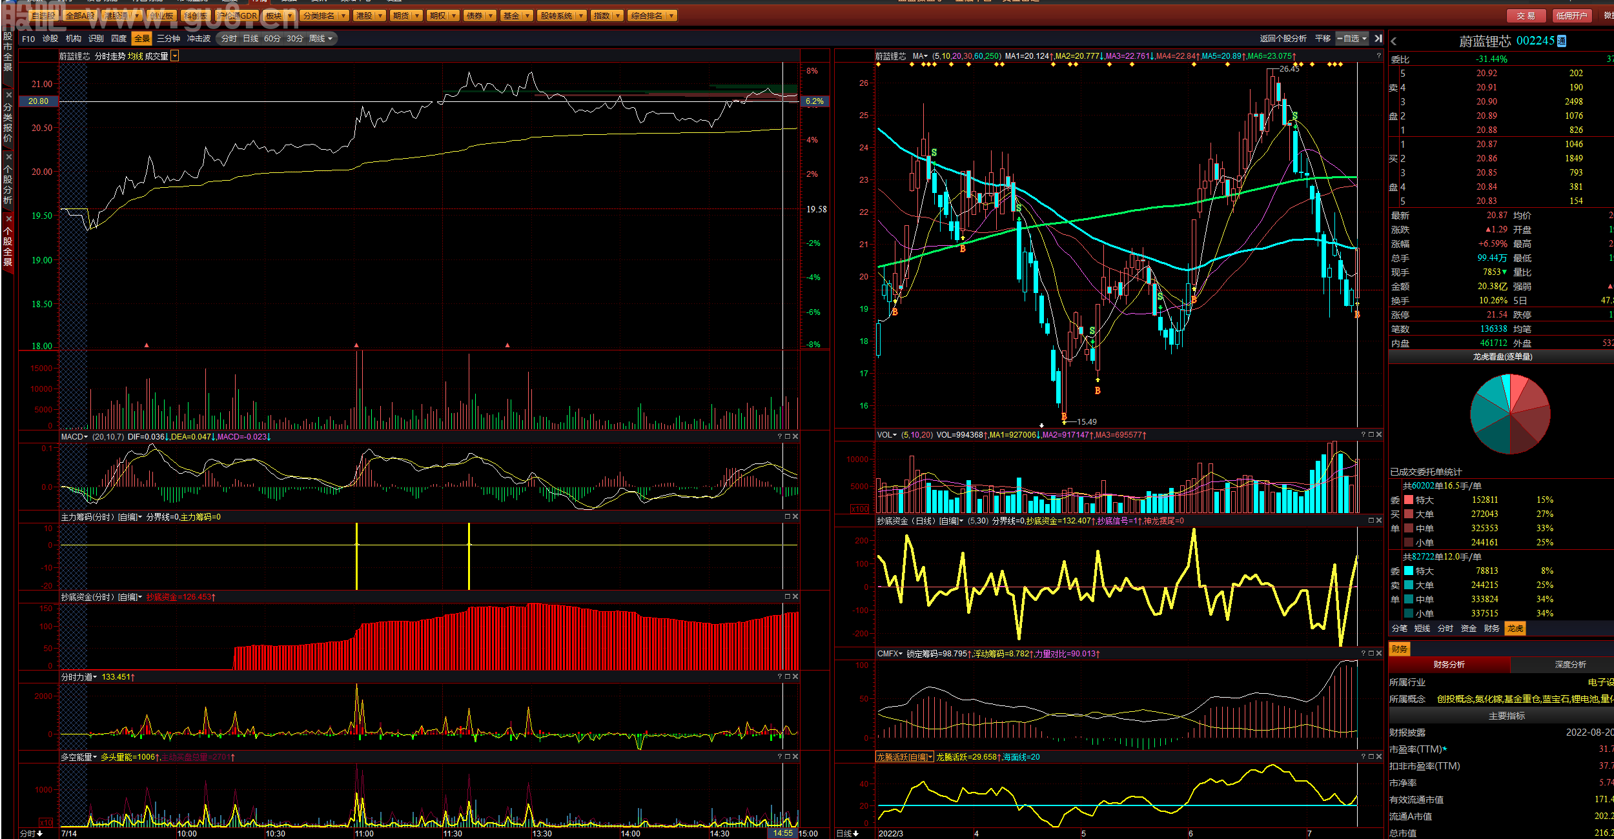Switch to the 资金 tab
The image size is (1614, 839).
point(1469,628)
